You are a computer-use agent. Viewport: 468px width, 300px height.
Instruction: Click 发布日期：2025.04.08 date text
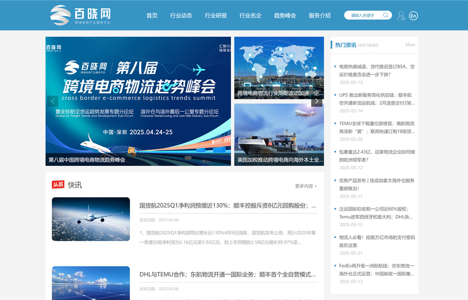(x=159, y=289)
